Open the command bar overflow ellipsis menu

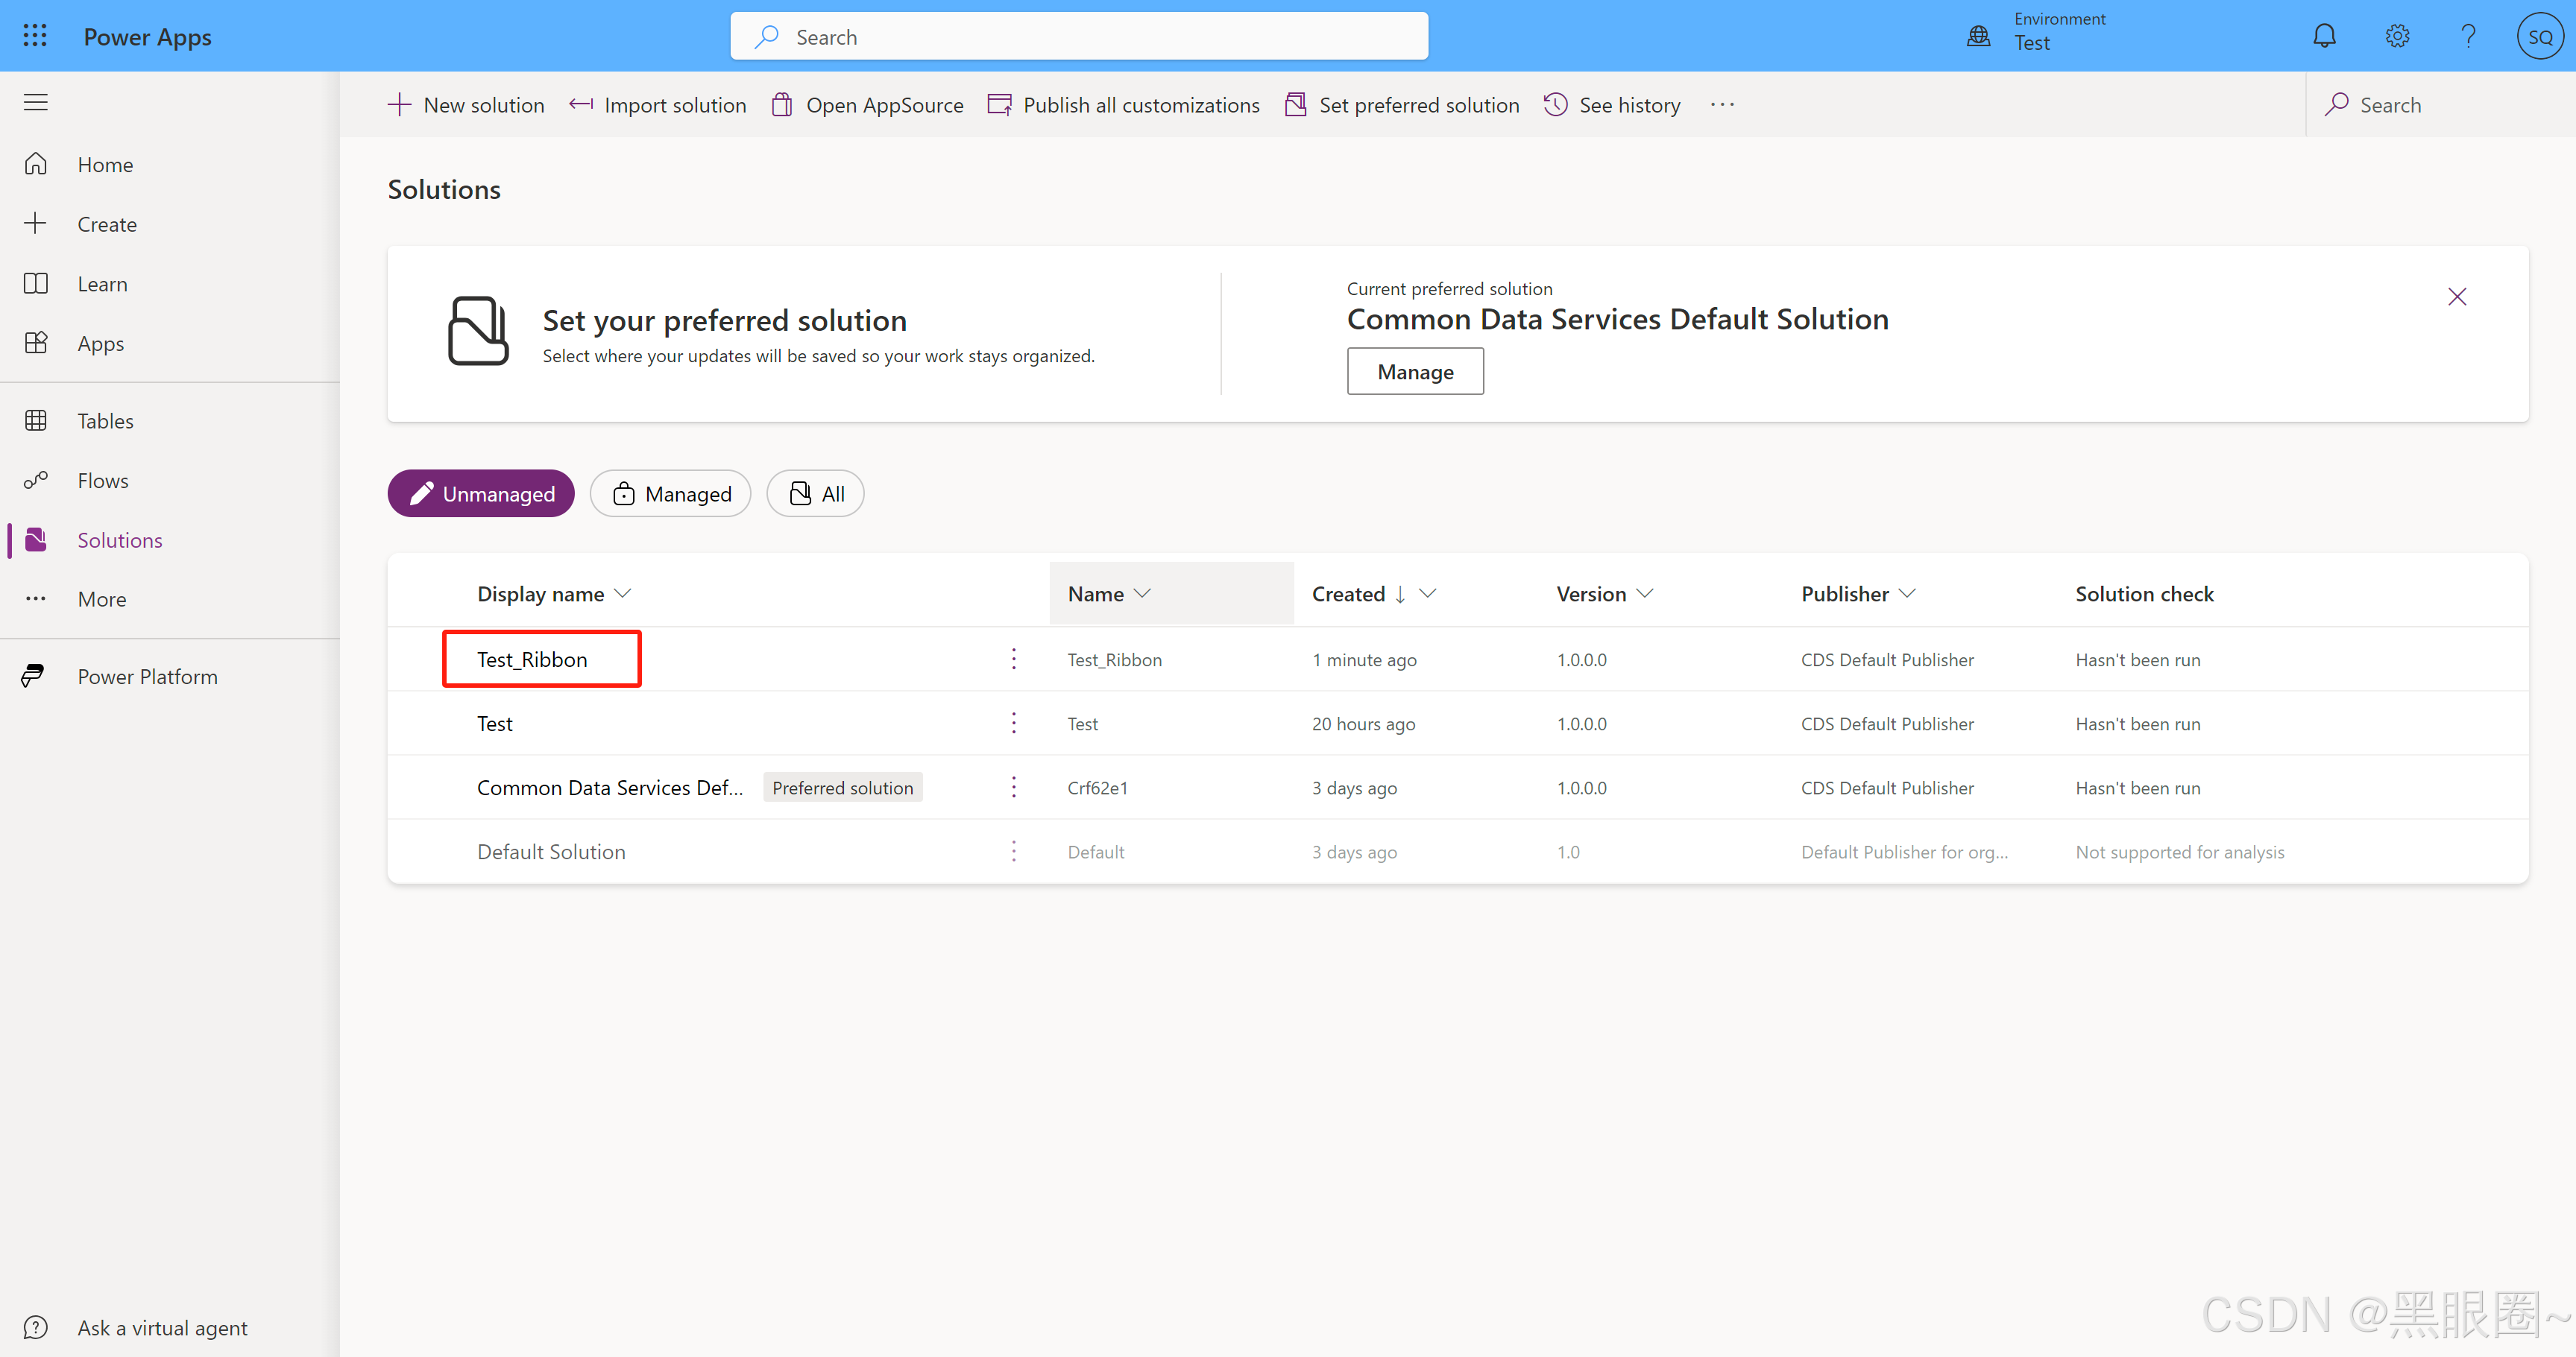pyautogui.click(x=1722, y=104)
